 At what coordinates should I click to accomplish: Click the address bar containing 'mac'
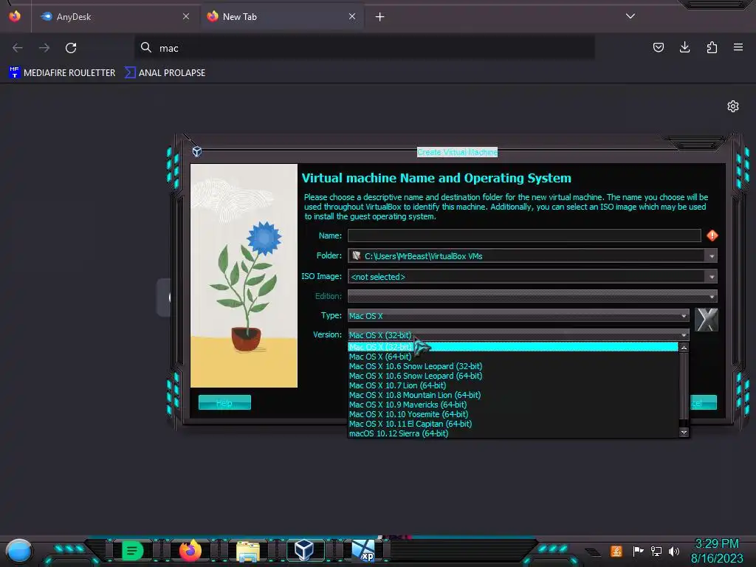click(365, 48)
